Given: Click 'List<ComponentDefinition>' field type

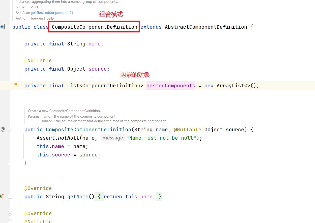Looking at the screenshot, I should click(105, 86).
